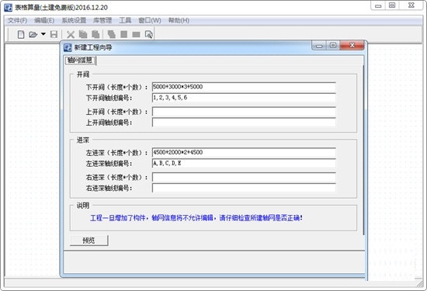Click the 下开间（长度*个数） input field
Screen dimensions: 427x291
pyautogui.click(x=244, y=87)
